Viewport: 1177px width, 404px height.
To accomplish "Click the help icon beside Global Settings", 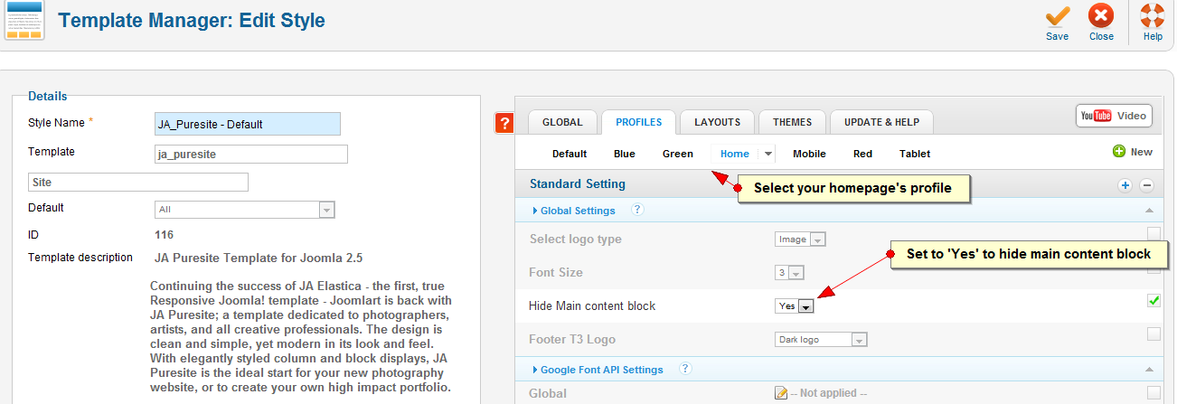I will tap(637, 210).
